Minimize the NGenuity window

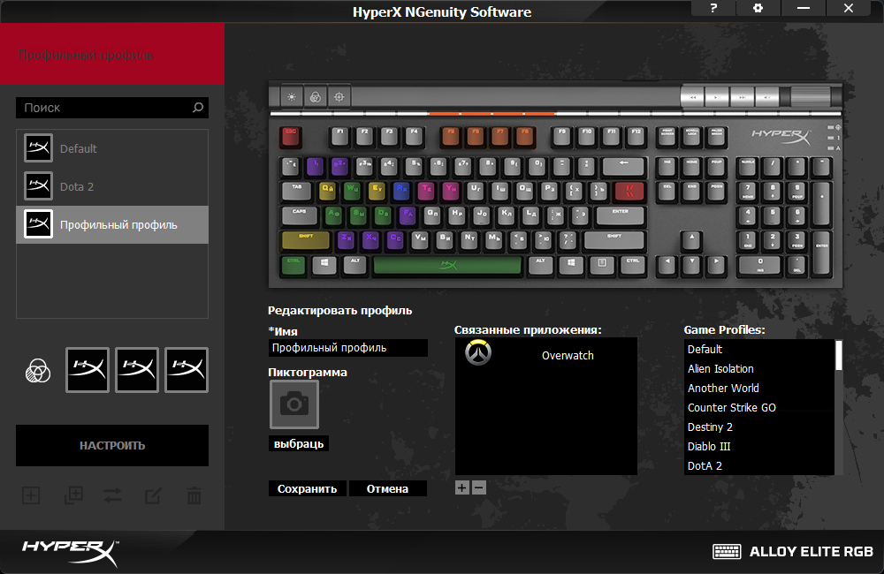pyautogui.click(x=804, y=8)
